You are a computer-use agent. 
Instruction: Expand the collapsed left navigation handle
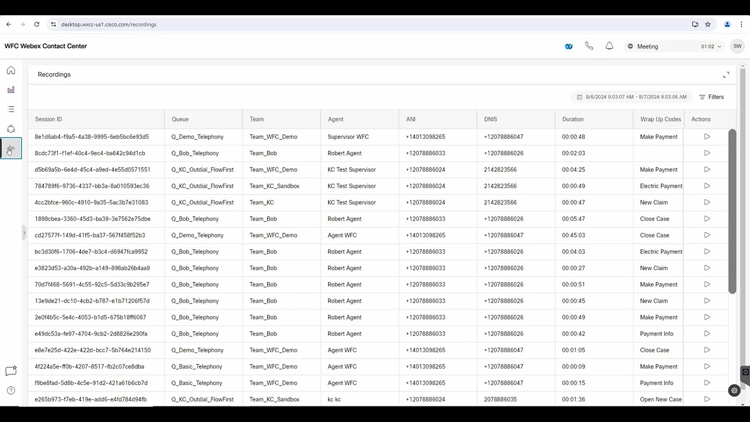[x=24, y=233]
